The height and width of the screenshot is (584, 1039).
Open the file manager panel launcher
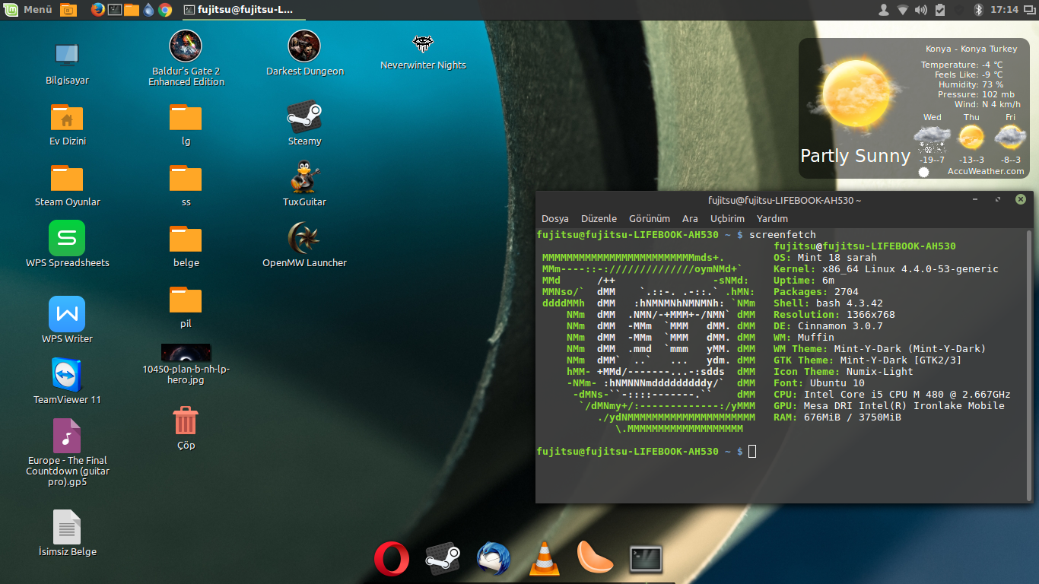tap(132, 10)
